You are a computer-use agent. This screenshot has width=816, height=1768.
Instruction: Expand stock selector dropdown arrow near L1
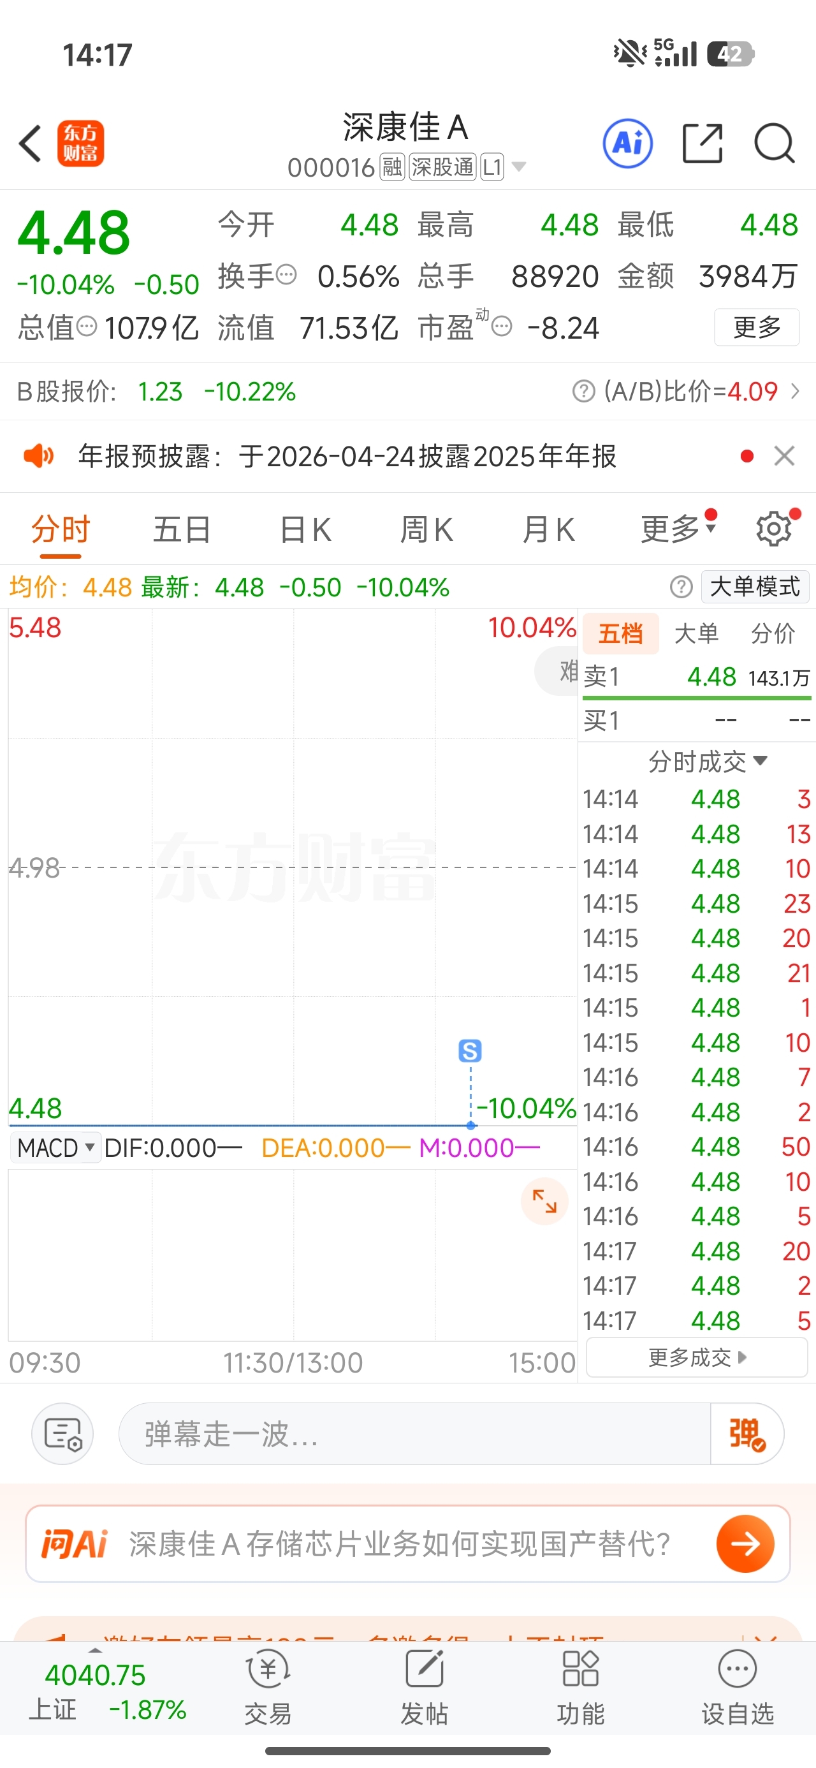click(x=520, y=166)
